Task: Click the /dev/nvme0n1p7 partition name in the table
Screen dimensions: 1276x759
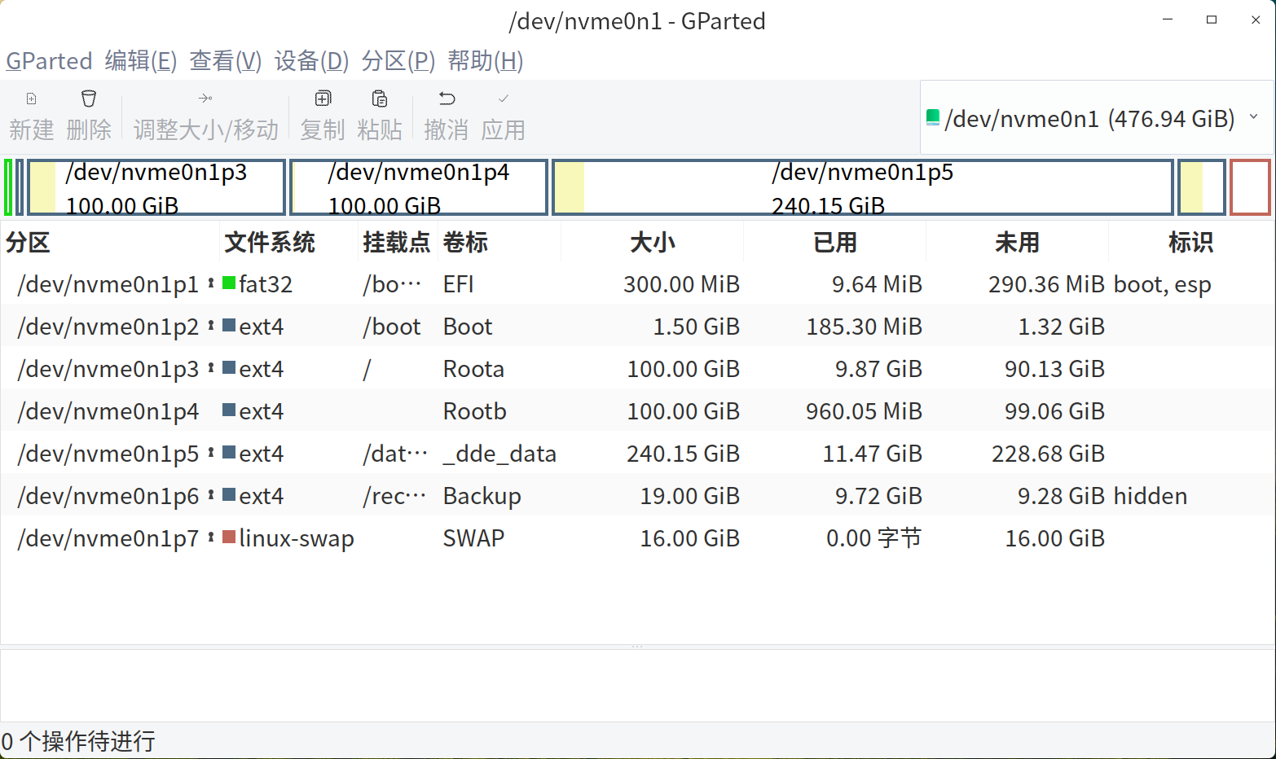Action: tap(108, 538)
